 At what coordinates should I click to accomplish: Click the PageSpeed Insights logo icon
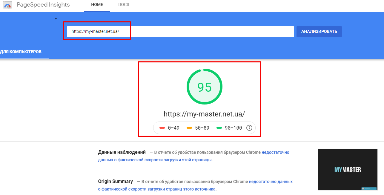(7, 4)
